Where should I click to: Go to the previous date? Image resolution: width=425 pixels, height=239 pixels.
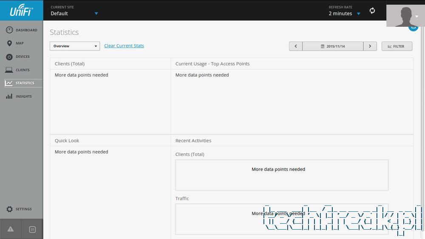tap(296, 46)
